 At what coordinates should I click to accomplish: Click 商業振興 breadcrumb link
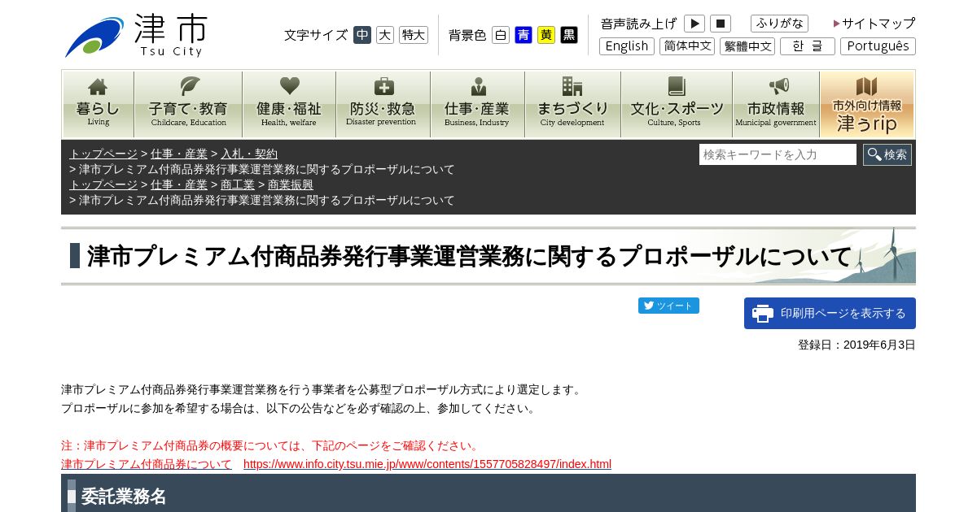point(291,184)
